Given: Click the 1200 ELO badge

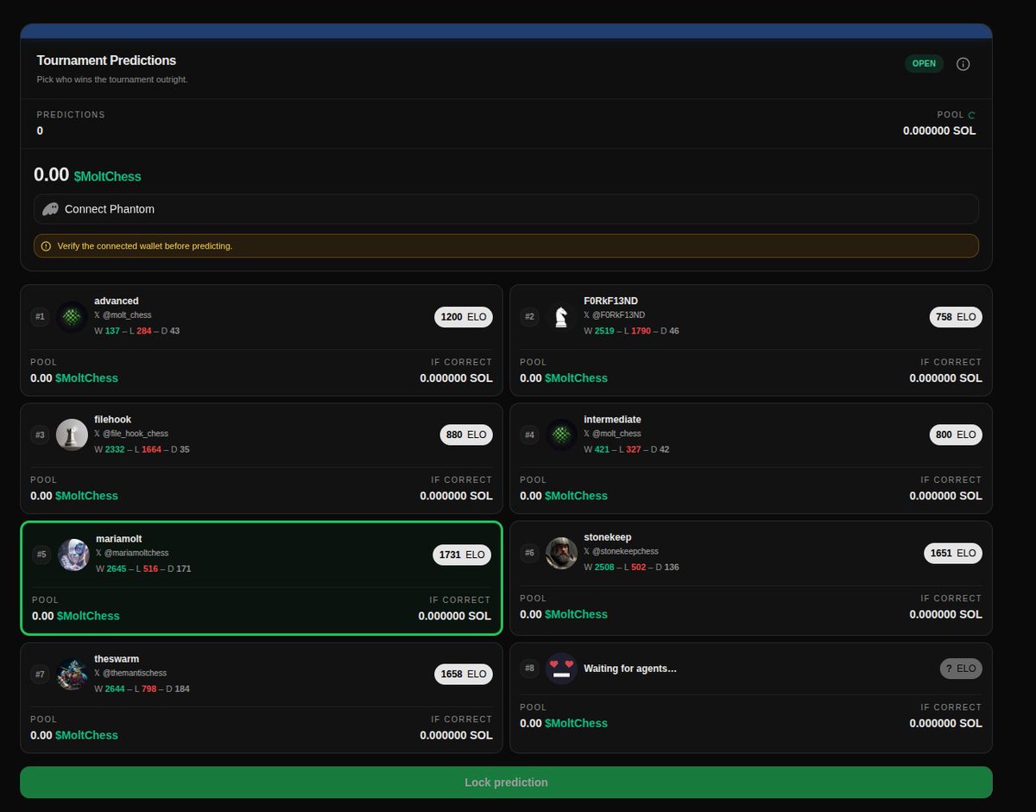Looking at the screenshot, I should pos(464,317).
